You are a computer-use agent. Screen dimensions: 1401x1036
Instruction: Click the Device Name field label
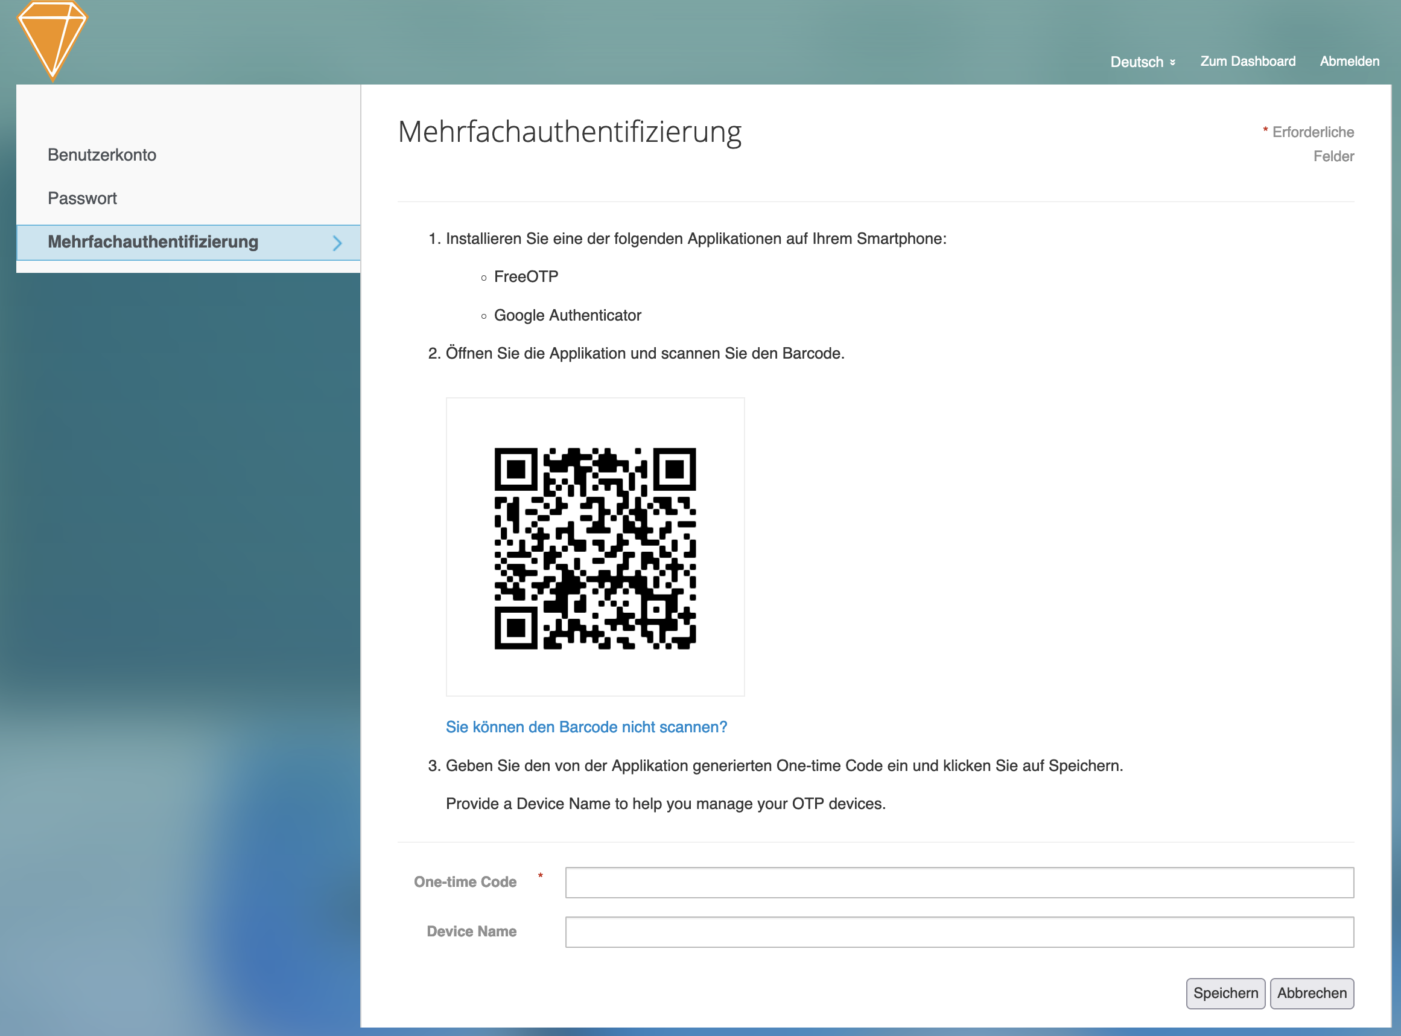(471, 932)
